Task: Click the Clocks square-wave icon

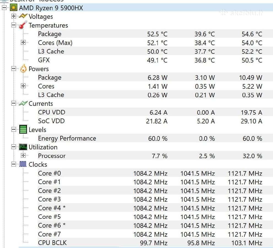Action: [x=23, y=164]
